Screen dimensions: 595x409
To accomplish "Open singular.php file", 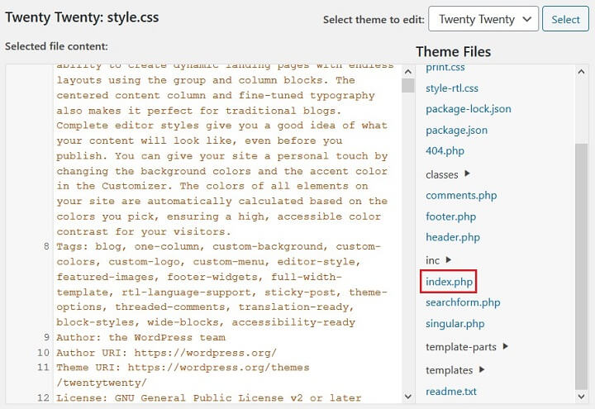I will pyautogui.click(x=455, y=324).
